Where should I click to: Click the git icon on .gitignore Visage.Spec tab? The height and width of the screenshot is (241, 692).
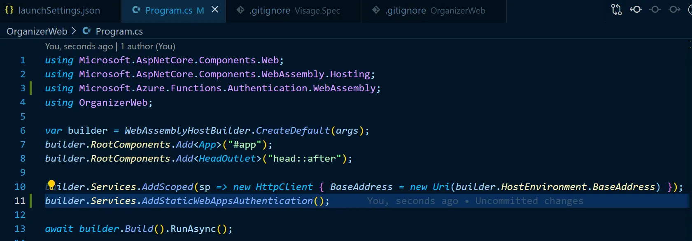click(x=240, y=10)
